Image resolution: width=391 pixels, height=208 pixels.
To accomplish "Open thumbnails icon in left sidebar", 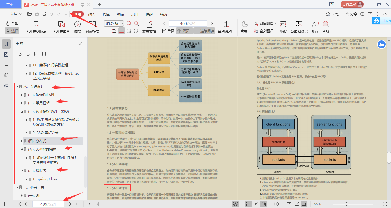I will pos(6,54).
